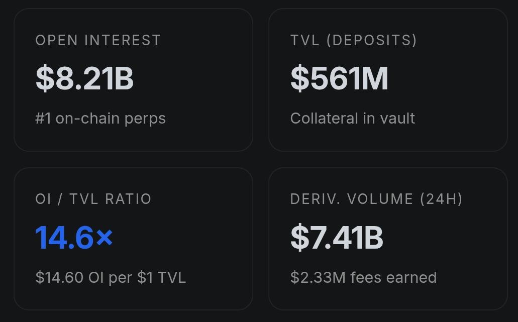The width and height of the screenshot is (518, 322).
Task: Click the "$2.33M" fees figure
Action: (318, 277)
